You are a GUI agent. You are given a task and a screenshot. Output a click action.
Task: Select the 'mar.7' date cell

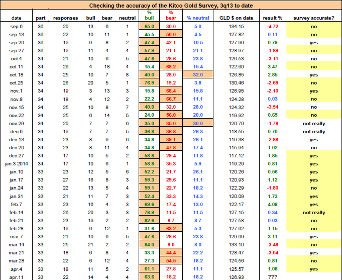click(17, 237)
